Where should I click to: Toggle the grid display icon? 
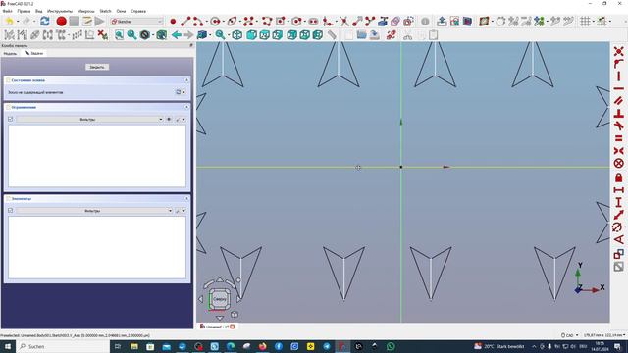coord(585,22)
